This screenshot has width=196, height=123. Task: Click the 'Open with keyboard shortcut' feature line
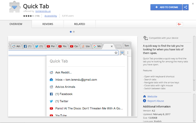[x=159, y=76]
